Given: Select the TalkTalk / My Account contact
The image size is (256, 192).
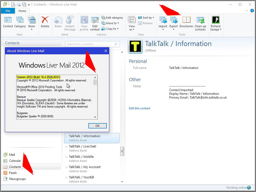Looking at the screenshot, I should coord(92,169).
